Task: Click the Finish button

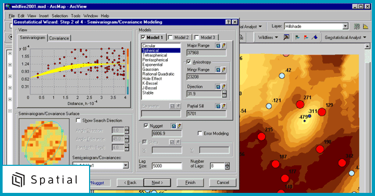Action: (190, 182)
